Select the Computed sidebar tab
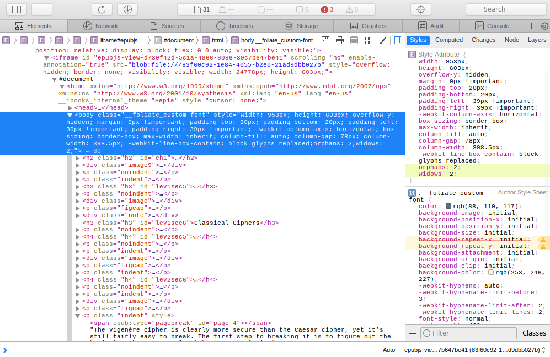This screenshot has width=550, height=357. [x=449, y=40]
